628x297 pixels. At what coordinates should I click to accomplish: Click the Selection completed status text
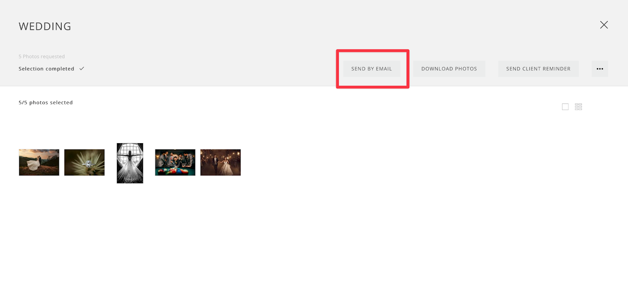click(x=46, y=69)
